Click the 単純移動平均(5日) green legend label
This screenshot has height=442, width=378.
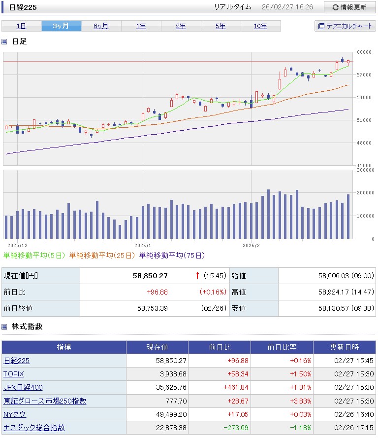[34, 256]
